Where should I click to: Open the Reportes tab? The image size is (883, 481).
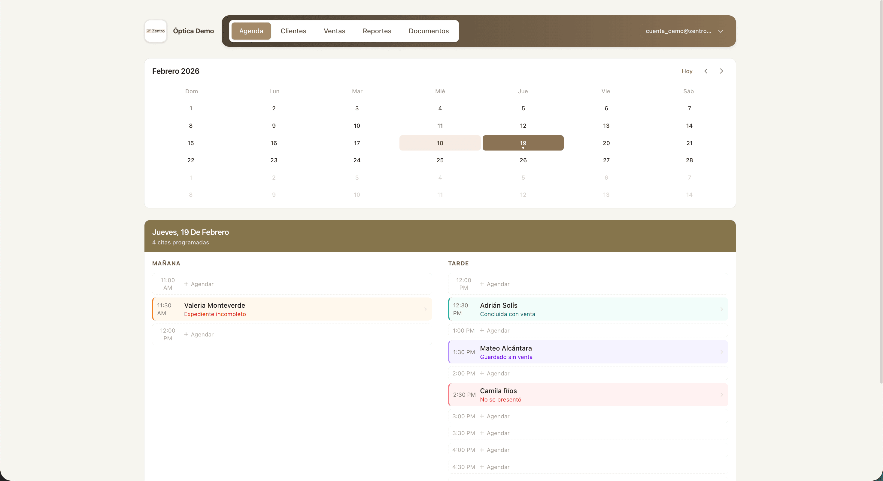click(377, 31)
